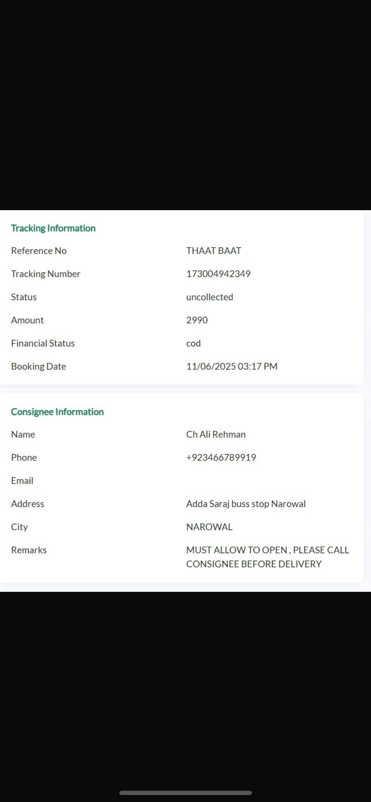Click the Adda Saraj address text
Screen dimensions: 371x802
point(246,504)
